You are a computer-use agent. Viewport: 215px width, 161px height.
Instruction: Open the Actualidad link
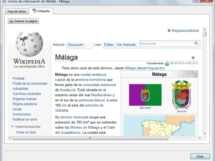[x=20, y=89]
